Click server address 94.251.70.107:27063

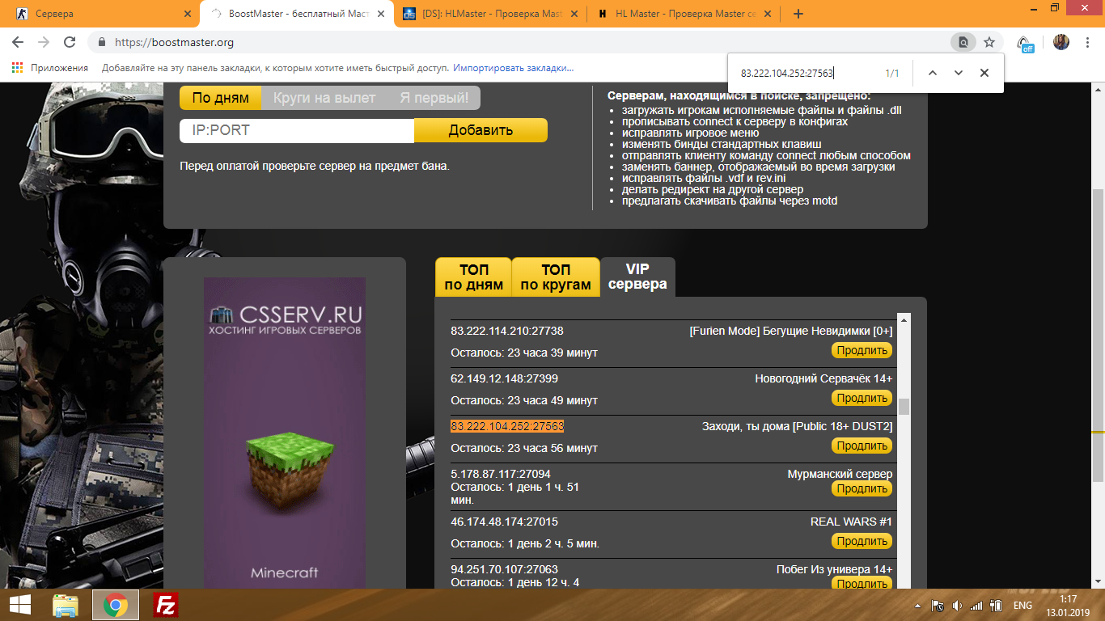504,569
